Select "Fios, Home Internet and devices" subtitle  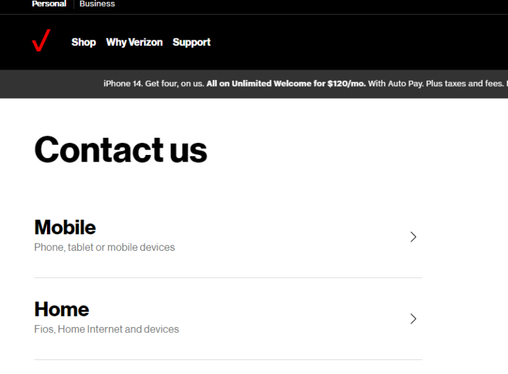tap(106, 329)
